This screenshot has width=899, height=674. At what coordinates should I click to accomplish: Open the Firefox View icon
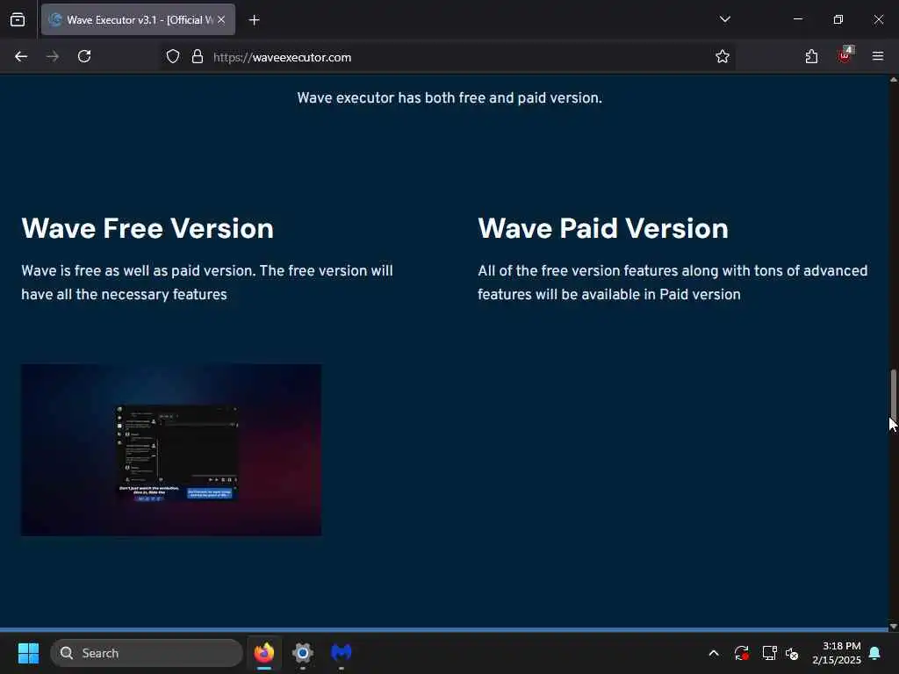(x=18, y=19)
